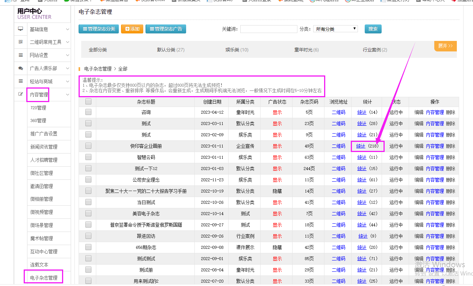
Task: Open 统计 link for 快印客企业画册
Action: pyautogui.click(x=361, y=146)
